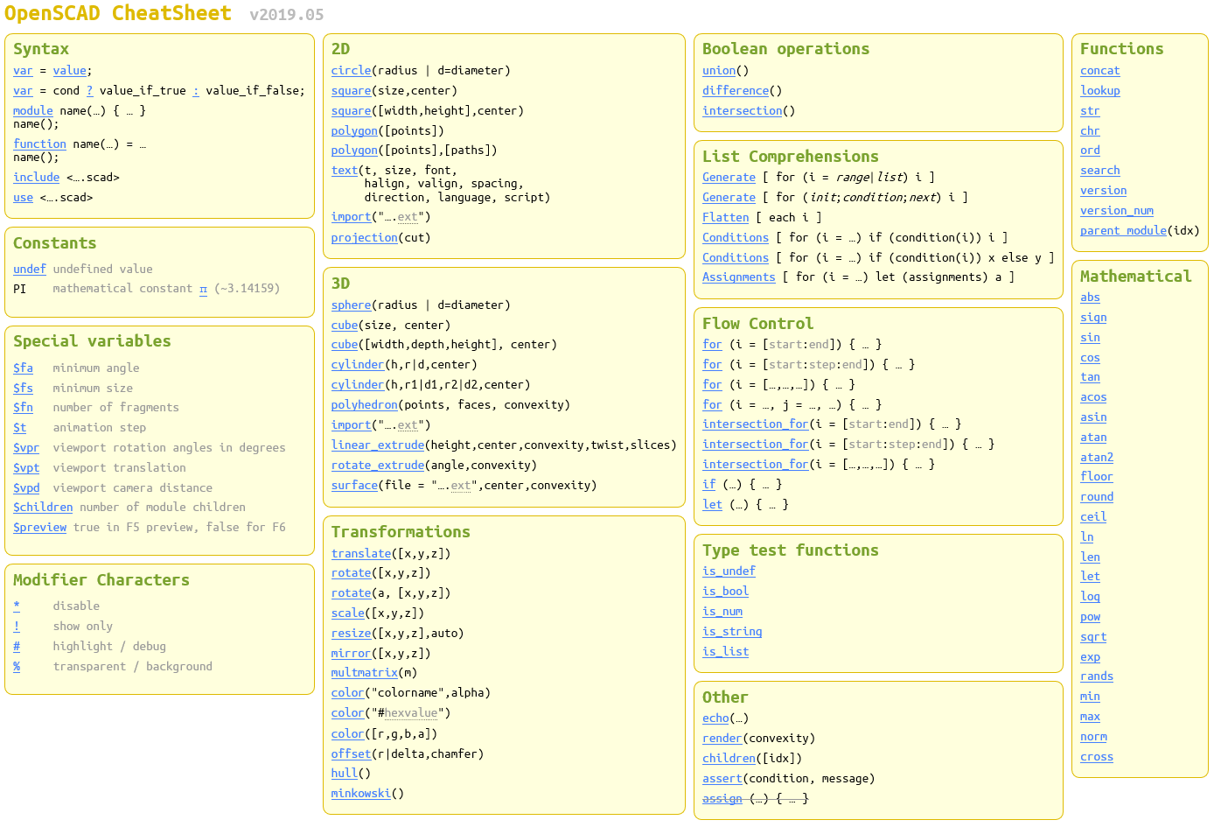Viewport: 1221px width, 827px height.
Task: Open the multmatrix link
Action: pos(365,673)
